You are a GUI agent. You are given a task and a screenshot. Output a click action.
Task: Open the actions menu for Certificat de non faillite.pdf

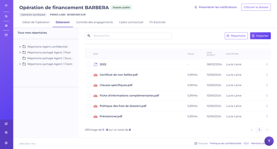pyautogui.click(x=267, y=75)
